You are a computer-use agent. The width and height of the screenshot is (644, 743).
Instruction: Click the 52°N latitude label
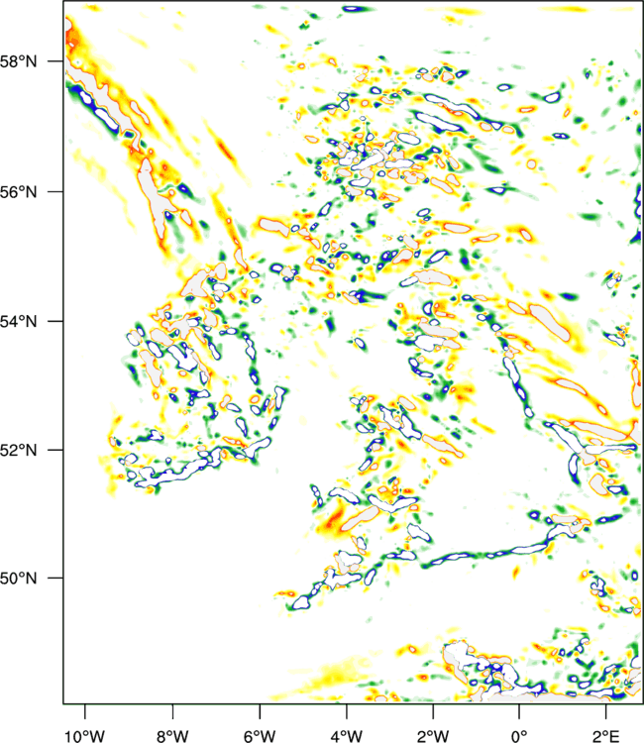(x=18, y=450)
